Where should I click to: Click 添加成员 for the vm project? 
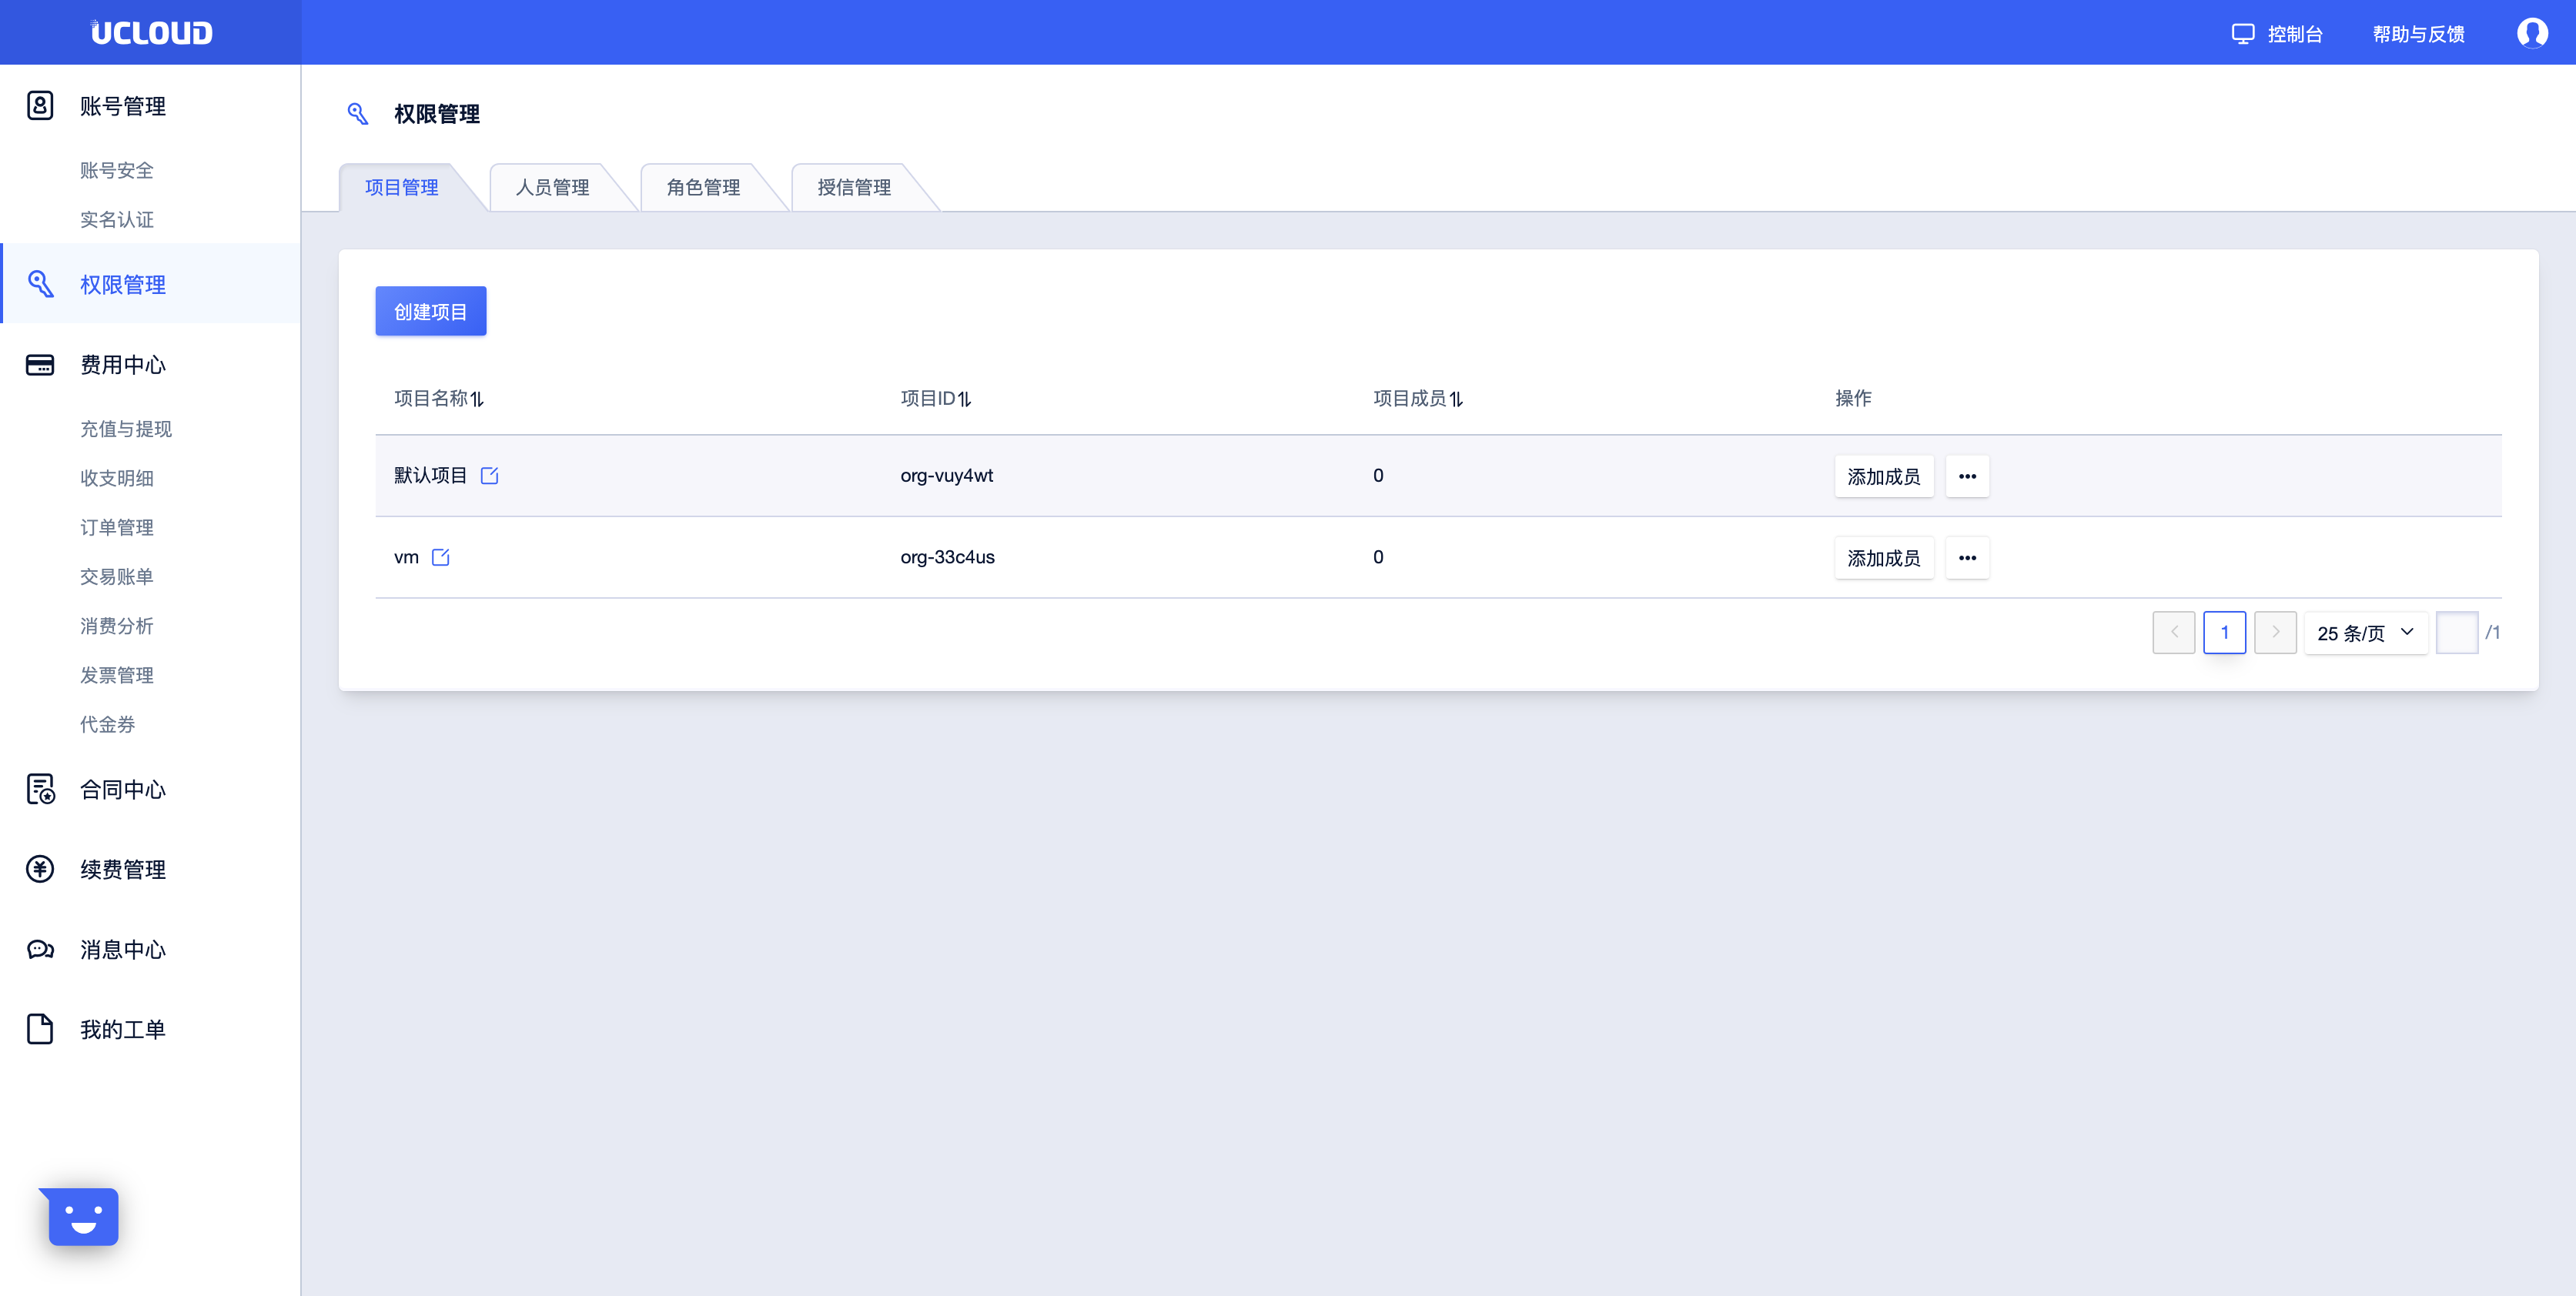point(1883,558)
